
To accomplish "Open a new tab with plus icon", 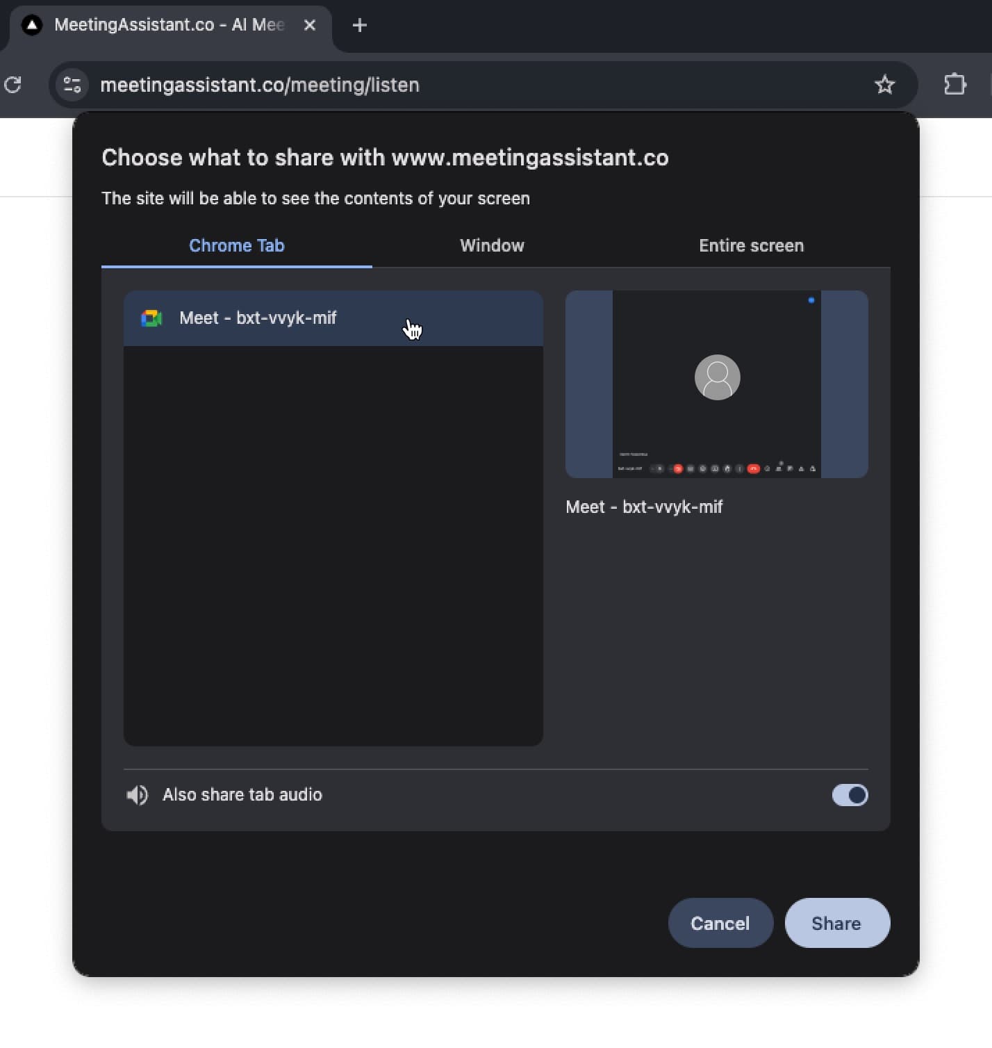I will 359,26.
